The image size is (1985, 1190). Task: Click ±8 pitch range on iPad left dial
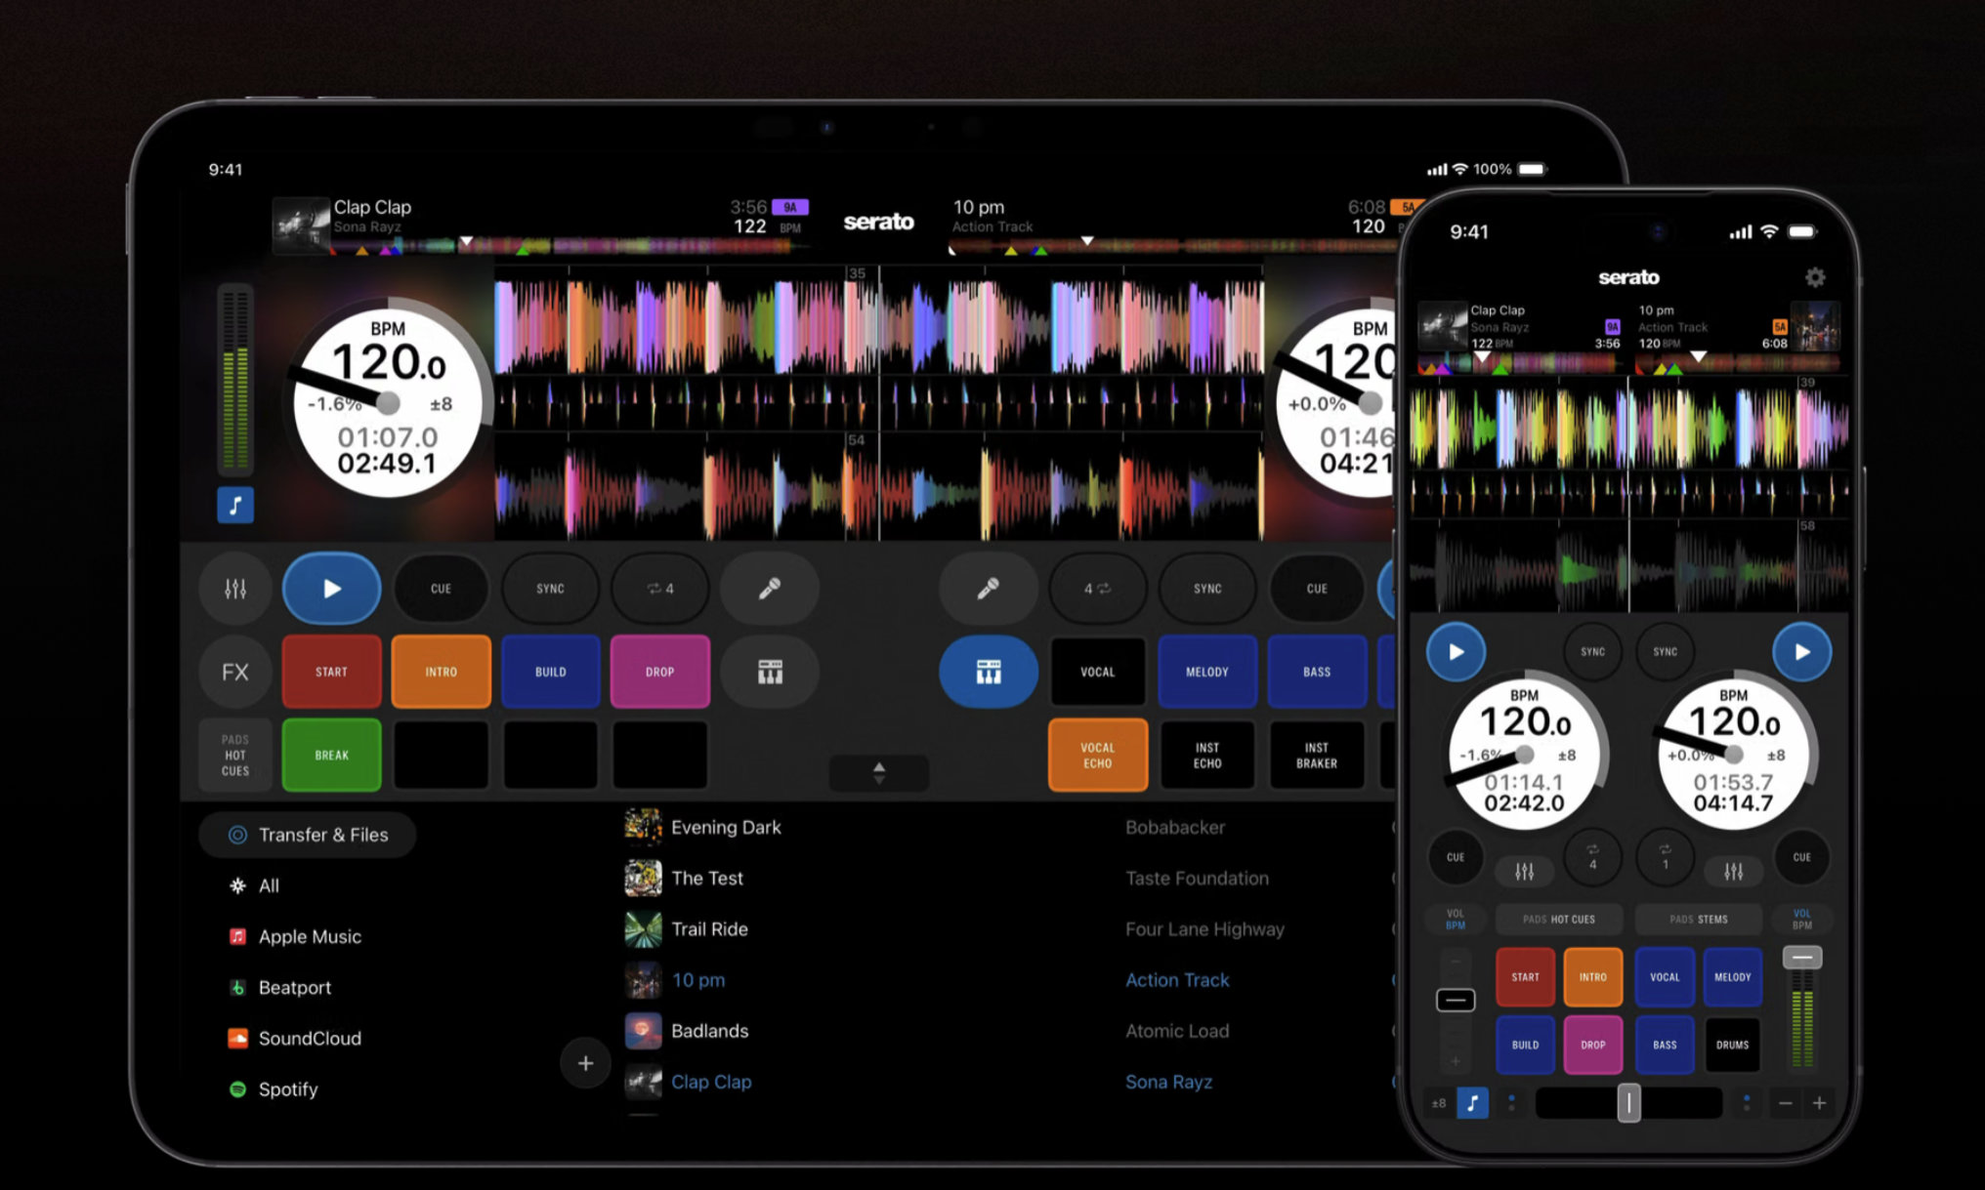(x=442, y=403)
